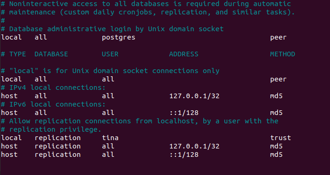Click ::1/128 address in the 'host all' line
The image size is (330, 175).
184,113
